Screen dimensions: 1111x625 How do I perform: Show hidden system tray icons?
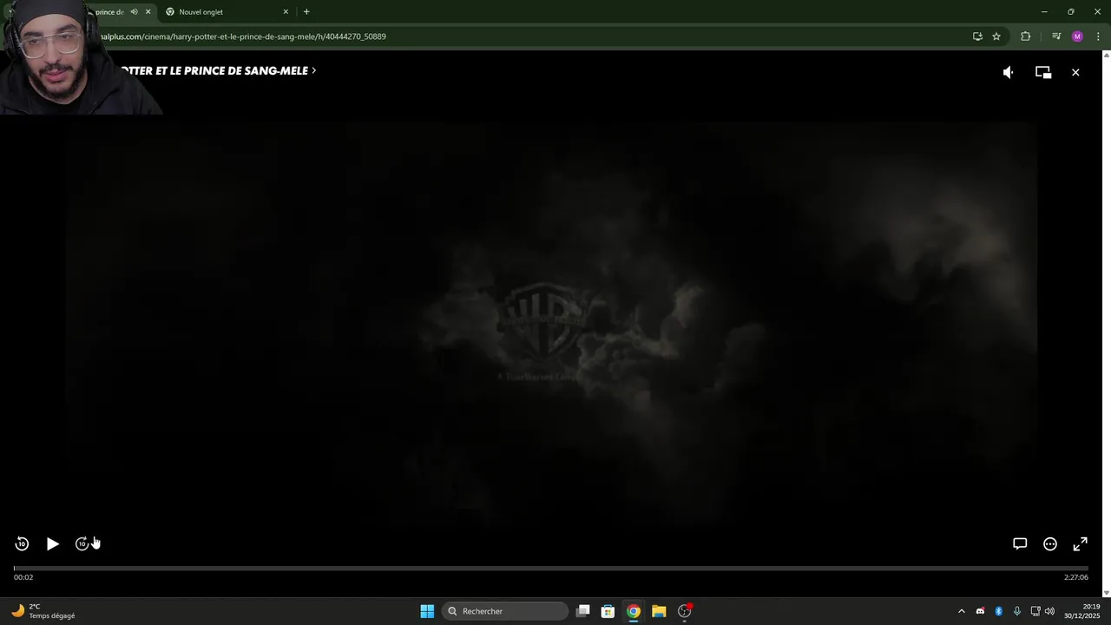point(961,611)
